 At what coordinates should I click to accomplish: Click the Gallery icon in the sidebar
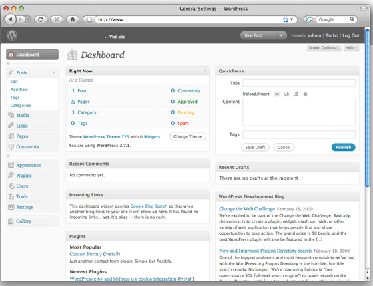coord(11,221)
